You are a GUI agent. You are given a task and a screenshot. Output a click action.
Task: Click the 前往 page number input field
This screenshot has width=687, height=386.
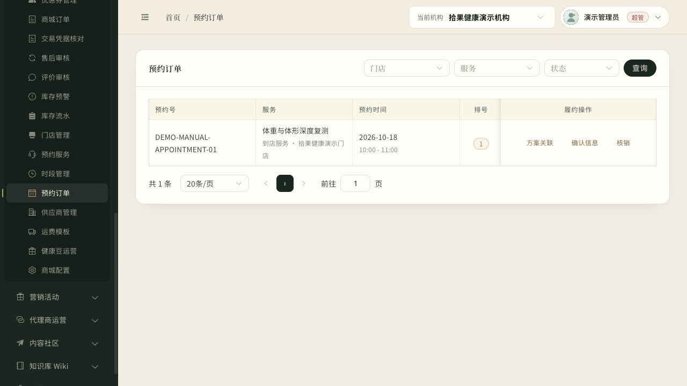pyautogui.click(x=355, y=183)
